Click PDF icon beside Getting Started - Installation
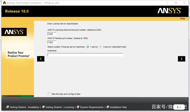The width and height of the screenshot is (190, 112). tap(7, 107)
